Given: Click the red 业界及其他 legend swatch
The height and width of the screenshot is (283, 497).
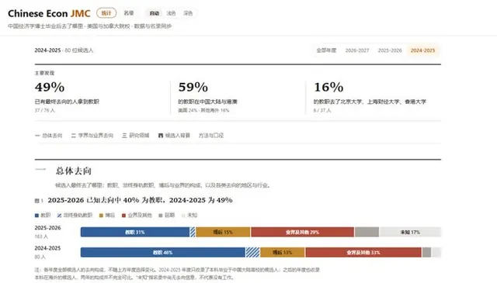Looking at the screenshot, I should (x=123, y=216).
